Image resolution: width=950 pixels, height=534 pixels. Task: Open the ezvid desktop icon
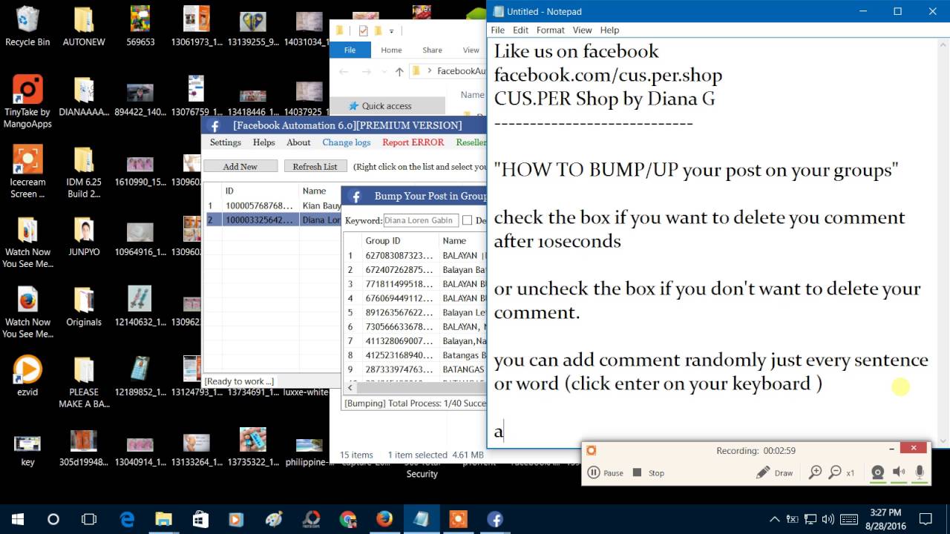tap(27, 375)
